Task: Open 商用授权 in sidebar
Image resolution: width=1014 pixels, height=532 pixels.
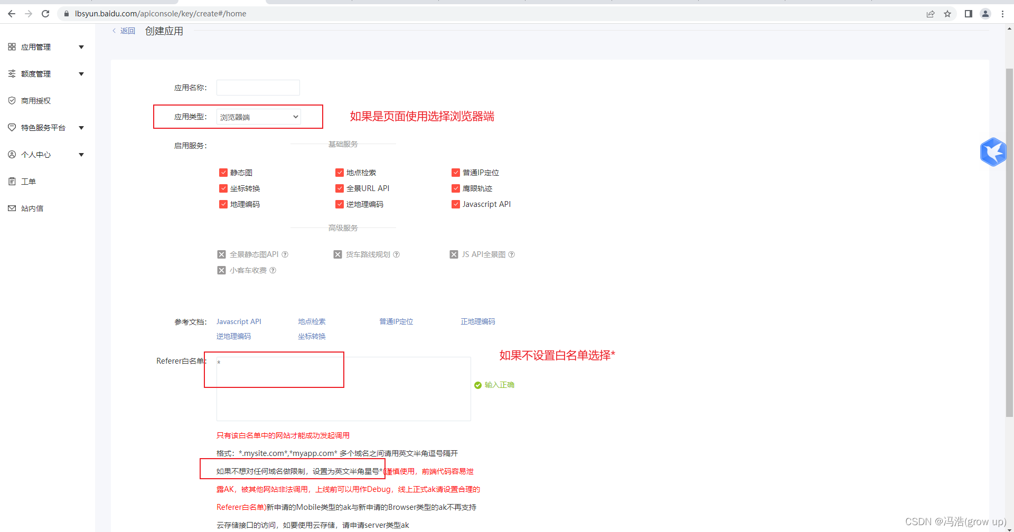Action: pyautogui.click(x=36, y=101)
